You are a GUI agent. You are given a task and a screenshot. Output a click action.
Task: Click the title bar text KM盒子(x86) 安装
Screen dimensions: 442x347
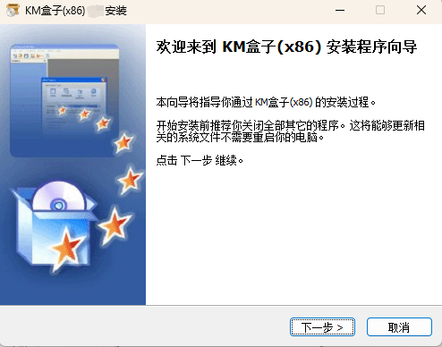click(x=76, y=11)
